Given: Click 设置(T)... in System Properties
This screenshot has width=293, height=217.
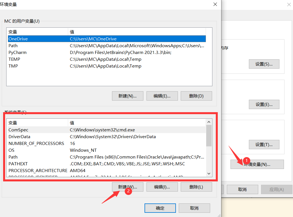Looking at the screenshot, I should [x=264, y=145].
